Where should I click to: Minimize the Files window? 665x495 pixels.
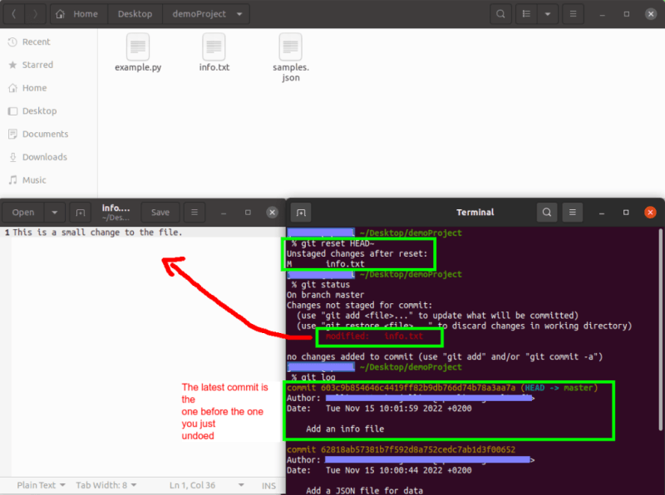[602, 14]
